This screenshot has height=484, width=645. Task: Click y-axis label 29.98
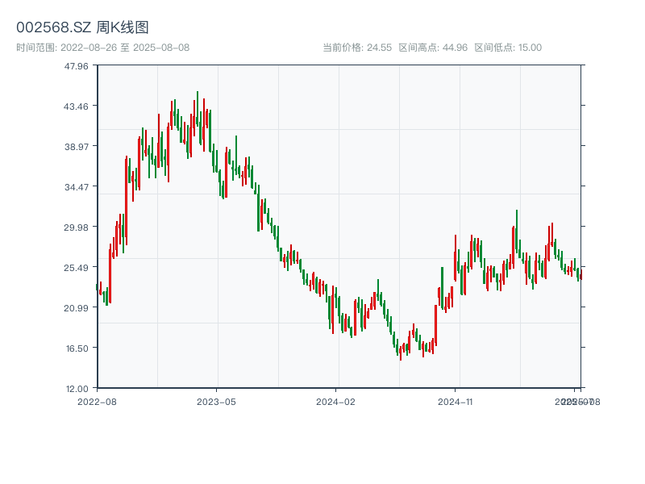(x=76, y=227)
